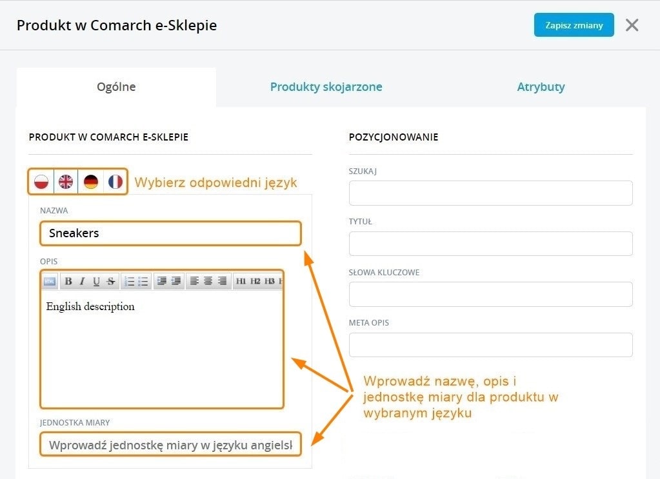Center-align the description text
This screenshot has width=660, height=479.
208,281
